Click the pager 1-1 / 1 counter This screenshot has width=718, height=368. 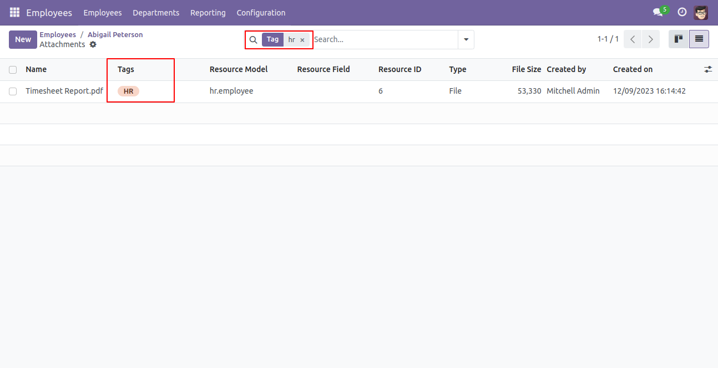pos(608,39)
